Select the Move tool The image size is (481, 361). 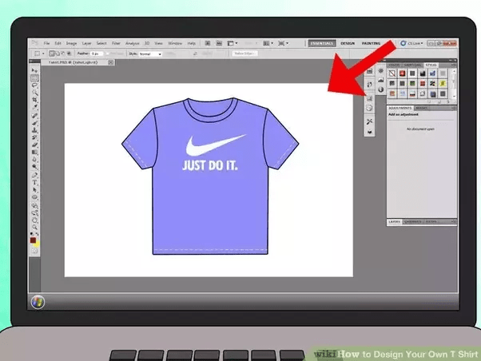tap(34, 70)
